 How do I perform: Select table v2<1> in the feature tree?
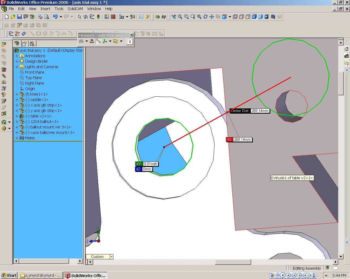click(41, 116)
